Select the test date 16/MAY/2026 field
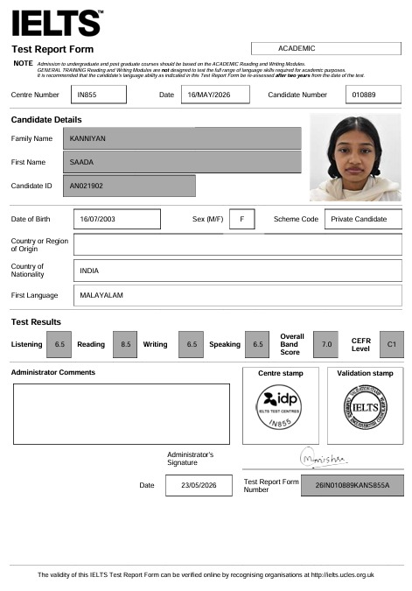The width and height of the screenshot is (412, 591). pyautogui.click(x=215, y=95)
